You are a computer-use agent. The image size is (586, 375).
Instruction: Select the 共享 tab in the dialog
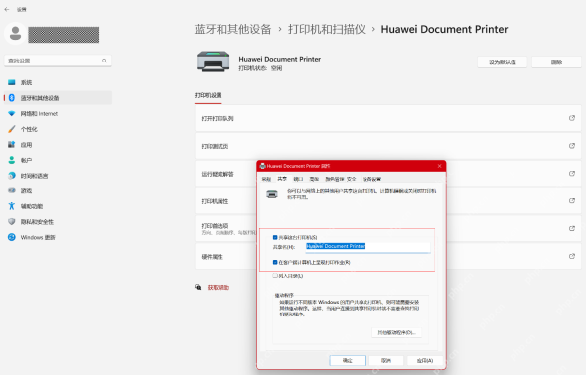coord(282,179)
